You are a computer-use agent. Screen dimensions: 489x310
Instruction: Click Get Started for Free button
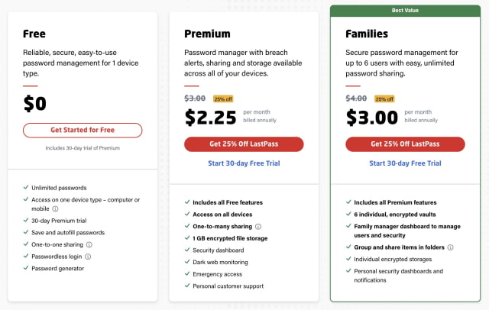point(83,130)
